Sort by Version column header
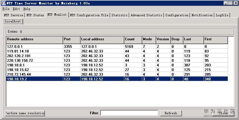 coord(163,40)
